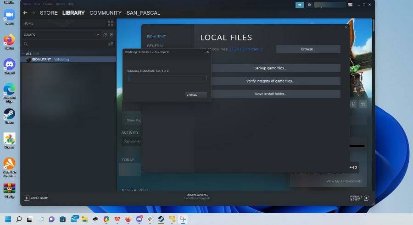
Task: Click the Steam announcements megaphone icon
Action: 300,5
